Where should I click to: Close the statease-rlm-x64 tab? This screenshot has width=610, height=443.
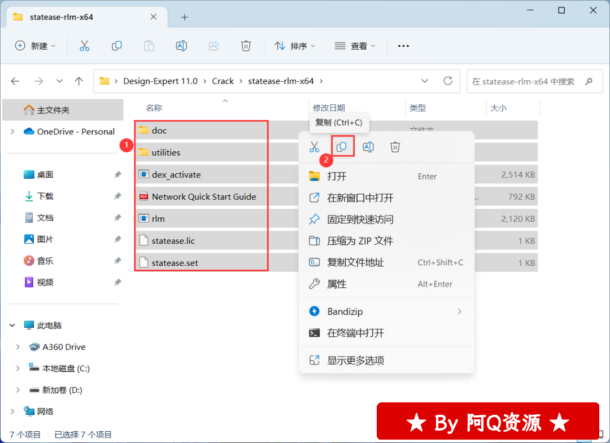(x=154, y=17)
